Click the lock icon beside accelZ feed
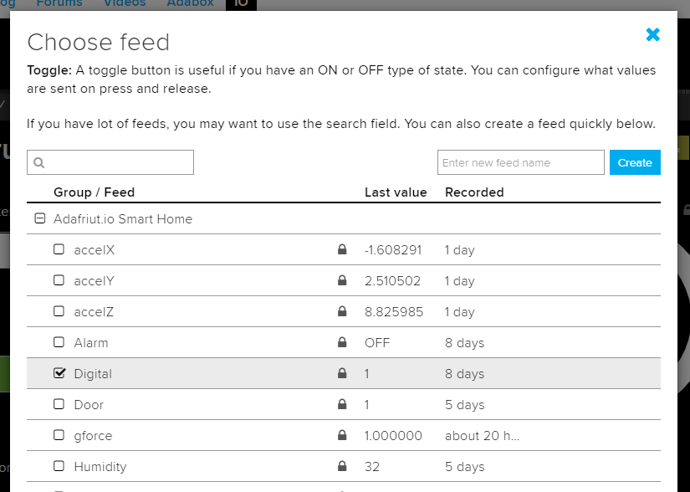The image size is (690, 492). pyautogui.click(x=342, y=311)
